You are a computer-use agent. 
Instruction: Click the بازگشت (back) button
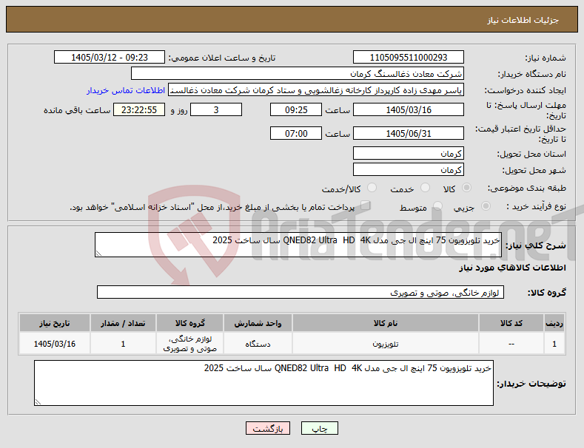click(x=268, y=428)
